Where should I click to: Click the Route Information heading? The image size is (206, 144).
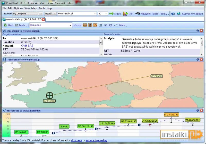112,34
